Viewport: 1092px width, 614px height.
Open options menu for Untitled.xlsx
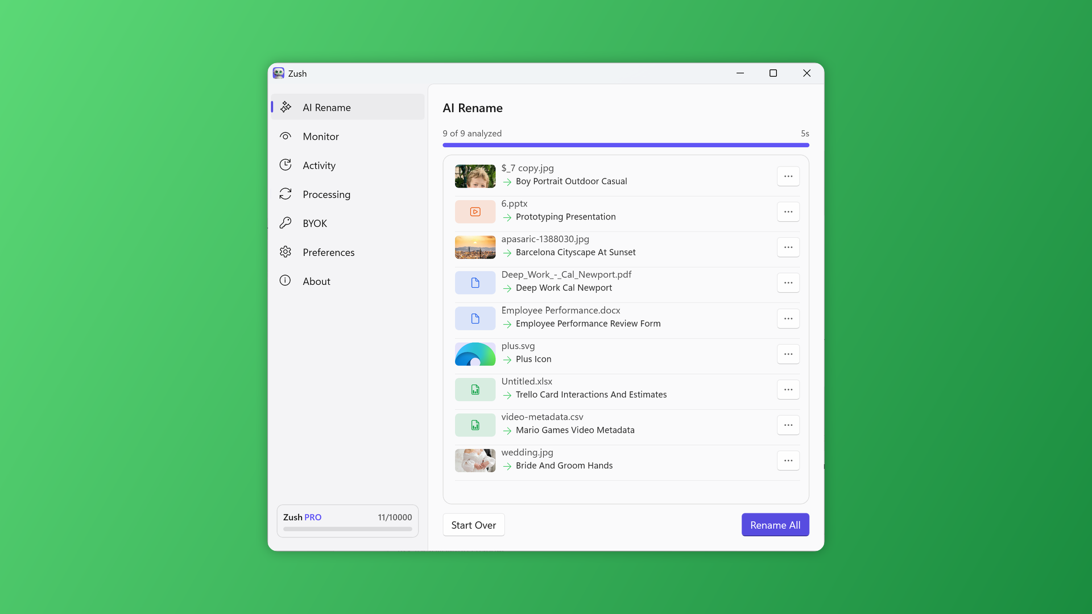[788, 389]
